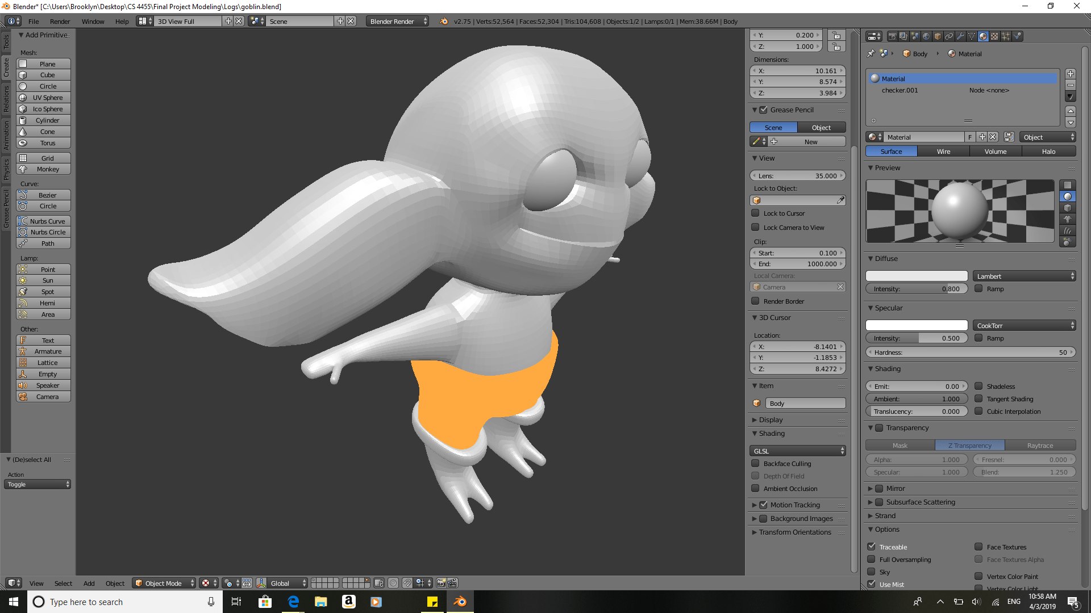Open Blender from the Windows taskbar

(460, 602)
